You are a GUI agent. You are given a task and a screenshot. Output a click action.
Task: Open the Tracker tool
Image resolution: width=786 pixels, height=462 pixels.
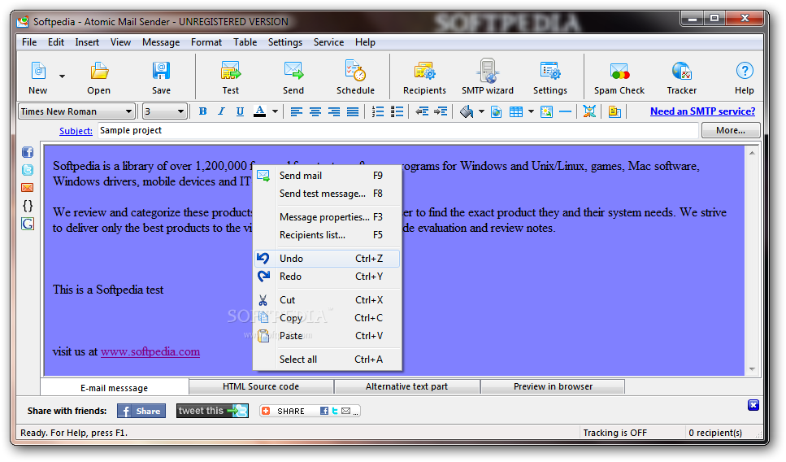682,76
